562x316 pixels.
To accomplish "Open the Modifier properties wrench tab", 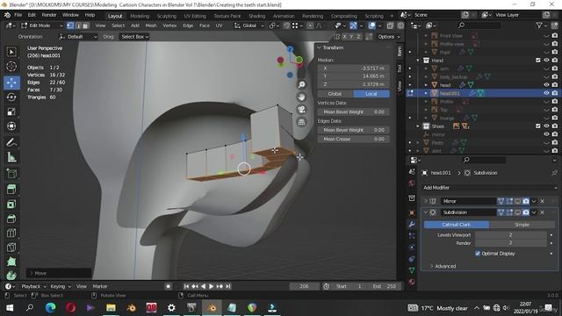I will [x=412, y=225].
